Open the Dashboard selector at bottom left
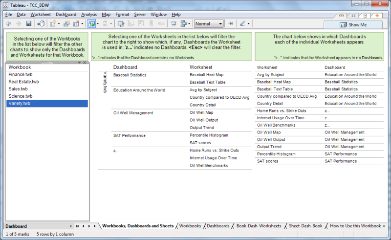 [x=39, y=226]
